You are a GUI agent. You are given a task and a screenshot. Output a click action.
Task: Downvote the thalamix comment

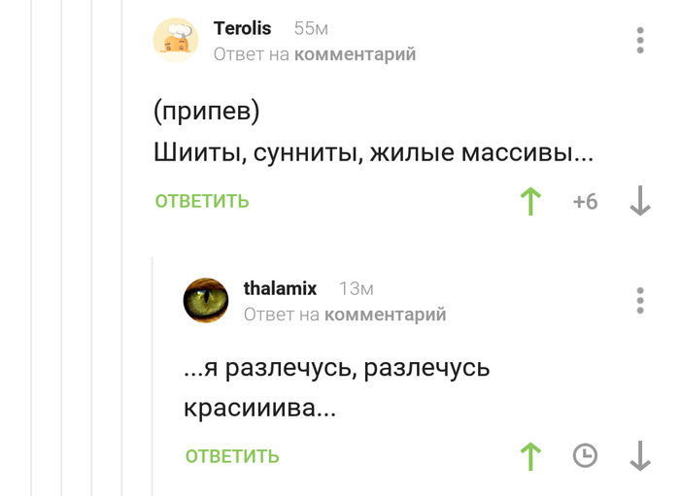pos(639,456)
